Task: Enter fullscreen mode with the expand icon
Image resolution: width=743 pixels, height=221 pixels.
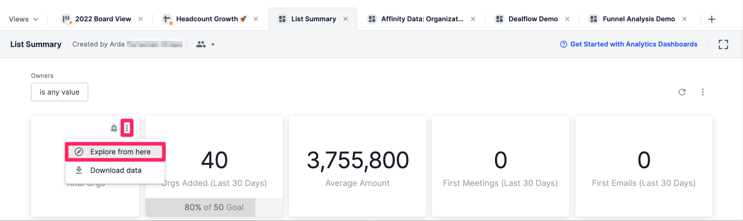Action: pos(723,44)
